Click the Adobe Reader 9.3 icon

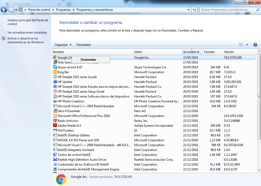coord(55,125)
